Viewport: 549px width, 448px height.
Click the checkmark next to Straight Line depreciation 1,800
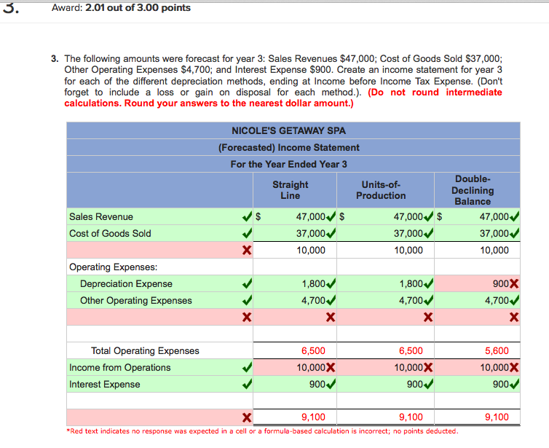331,283
